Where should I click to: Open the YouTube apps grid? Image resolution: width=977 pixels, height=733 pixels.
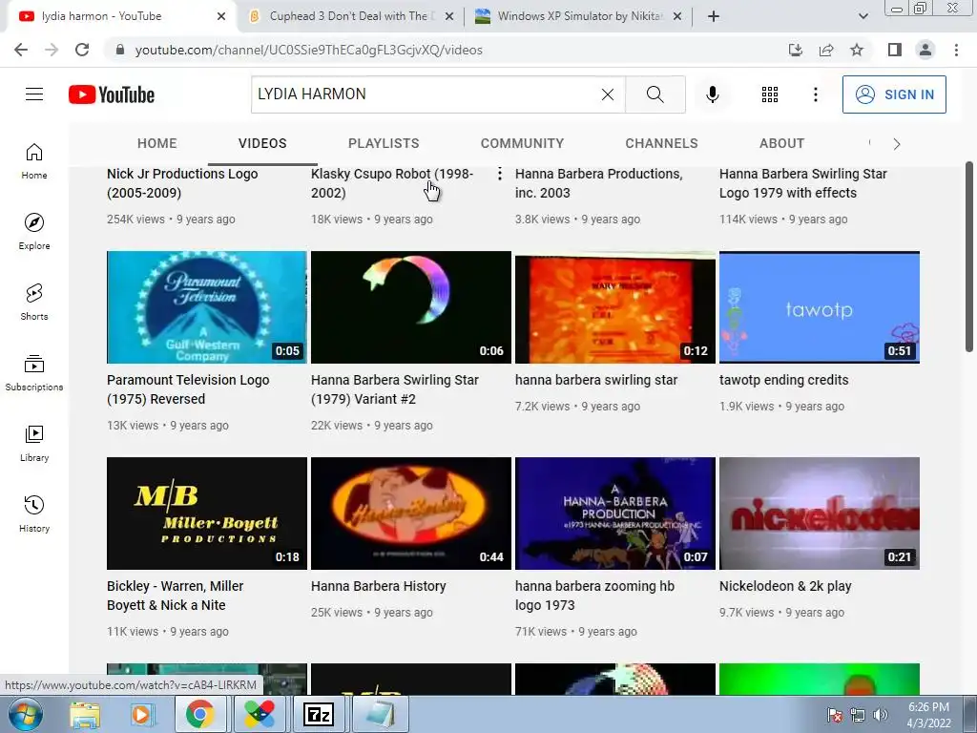tap(770, 94)
